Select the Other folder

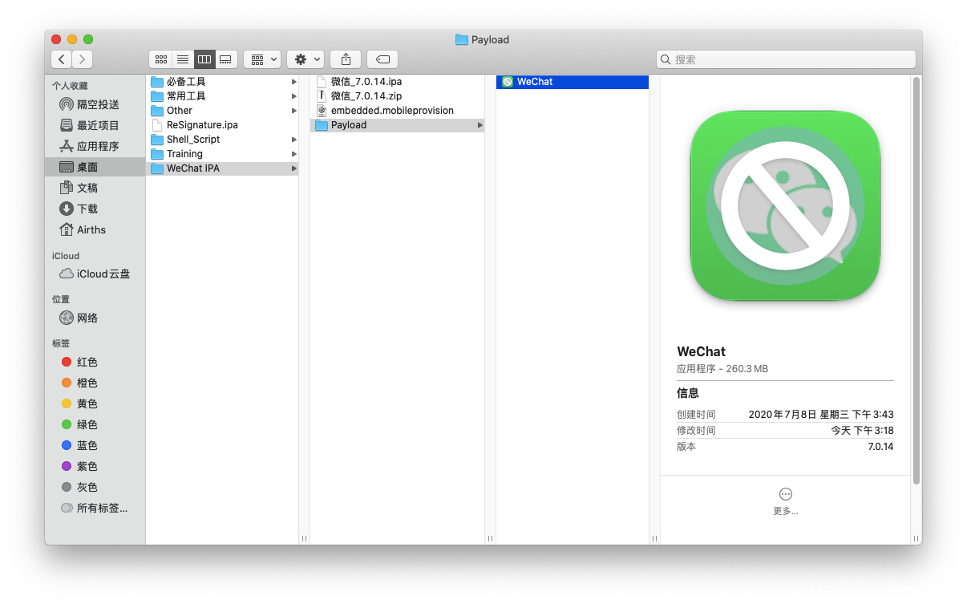click(222, 111)
